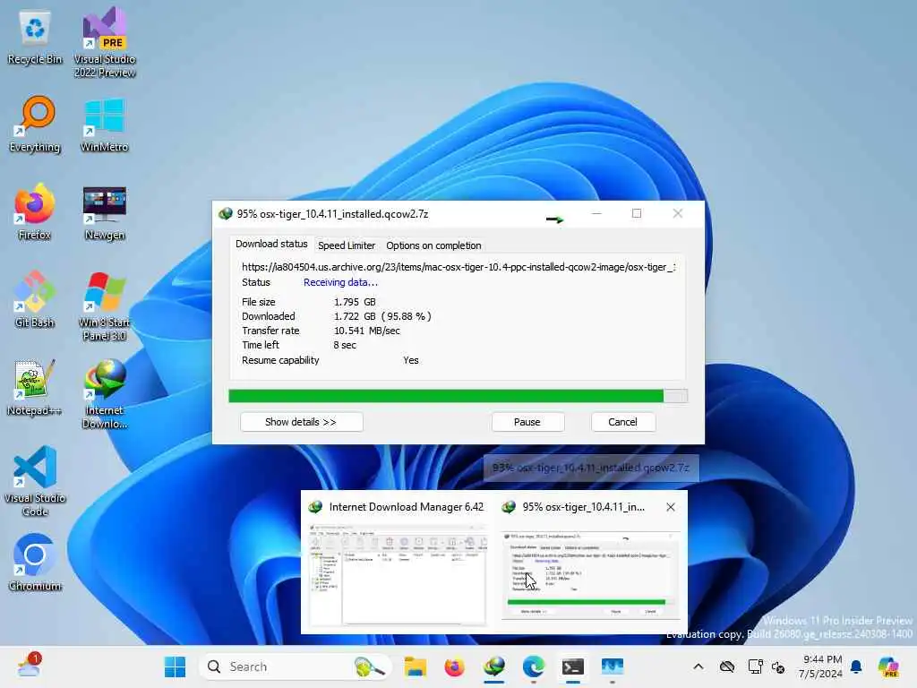Click the Firefox taskbar icon

[x=454, y=666]
